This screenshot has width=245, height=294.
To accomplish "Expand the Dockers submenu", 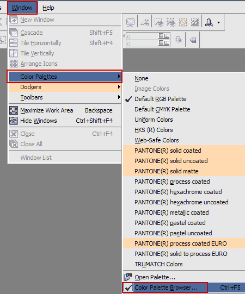I will pos(65,87).
